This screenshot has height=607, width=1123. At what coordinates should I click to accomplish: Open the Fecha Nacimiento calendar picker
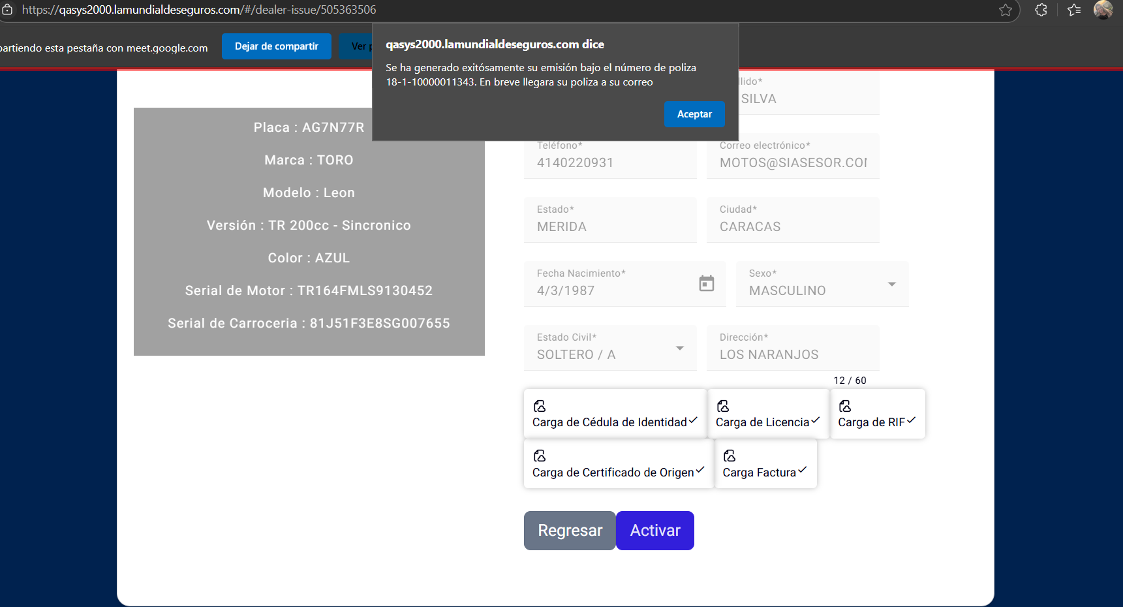click(x=706, y=283)
